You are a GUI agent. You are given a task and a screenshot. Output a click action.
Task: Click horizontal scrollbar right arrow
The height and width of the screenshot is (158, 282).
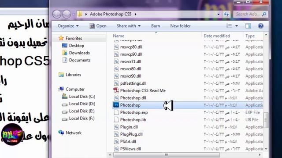[x=260, y=154]
